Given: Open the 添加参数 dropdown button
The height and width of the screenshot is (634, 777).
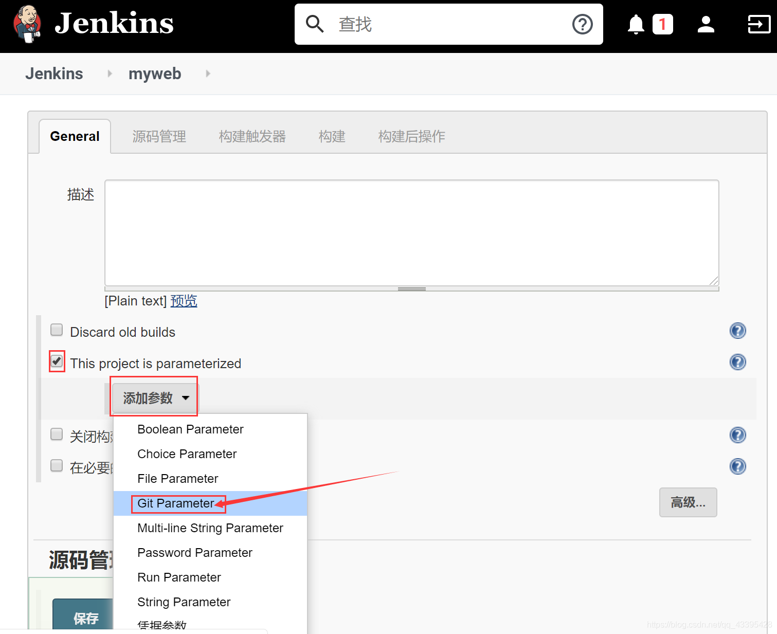Looking at the screenshot, I should 154,397.
